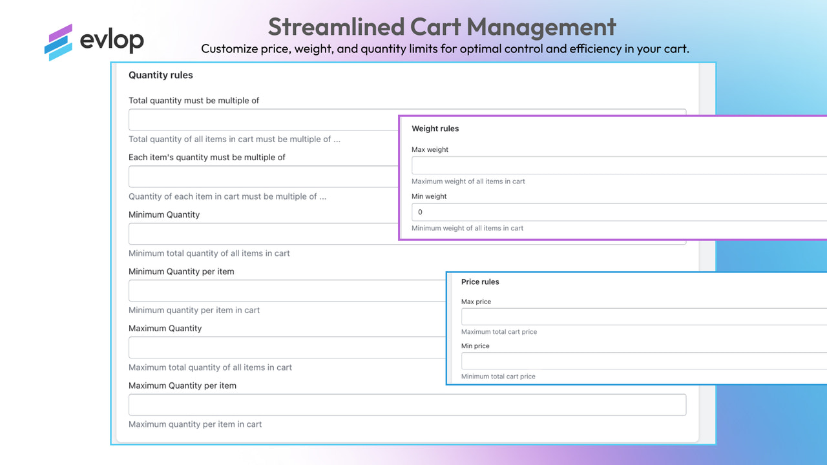Focus the Minimum Quantity input field
Screen dimensions: 827x465
tap(258, 233)
